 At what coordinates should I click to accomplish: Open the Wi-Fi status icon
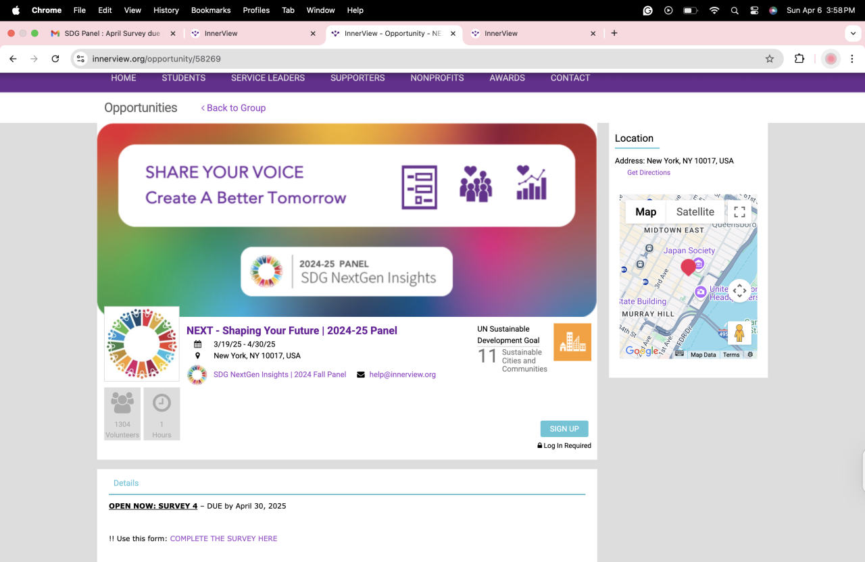click(714, 10)
